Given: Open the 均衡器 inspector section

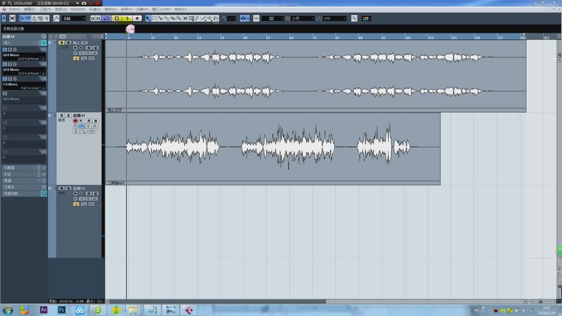Looking at the screenshot, I should click(24, 168).
